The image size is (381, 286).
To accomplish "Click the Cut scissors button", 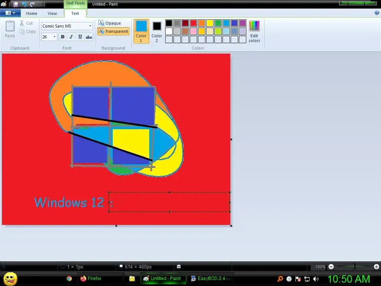I will 26,23.
